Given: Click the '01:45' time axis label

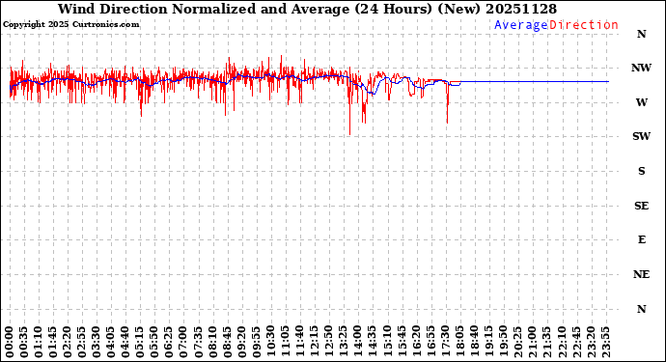Looking at the screenshot, I should (52, 343).
